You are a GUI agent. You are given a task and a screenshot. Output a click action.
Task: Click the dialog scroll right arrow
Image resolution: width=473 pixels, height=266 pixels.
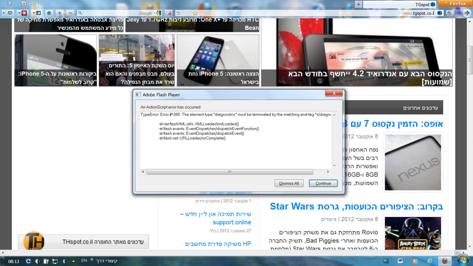(328, 172)
